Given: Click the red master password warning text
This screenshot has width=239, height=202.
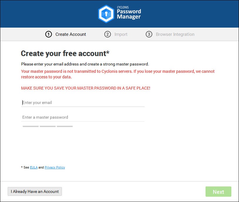Looking at the screenshot, I should [118, 74].
